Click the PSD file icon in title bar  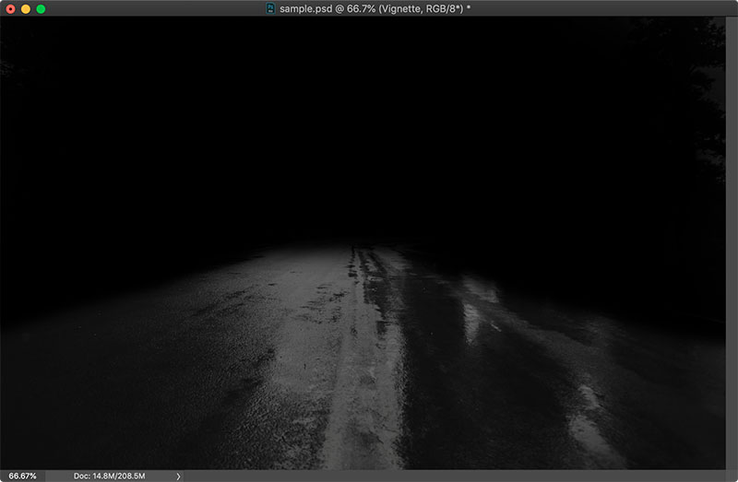(x=270, y=8)
